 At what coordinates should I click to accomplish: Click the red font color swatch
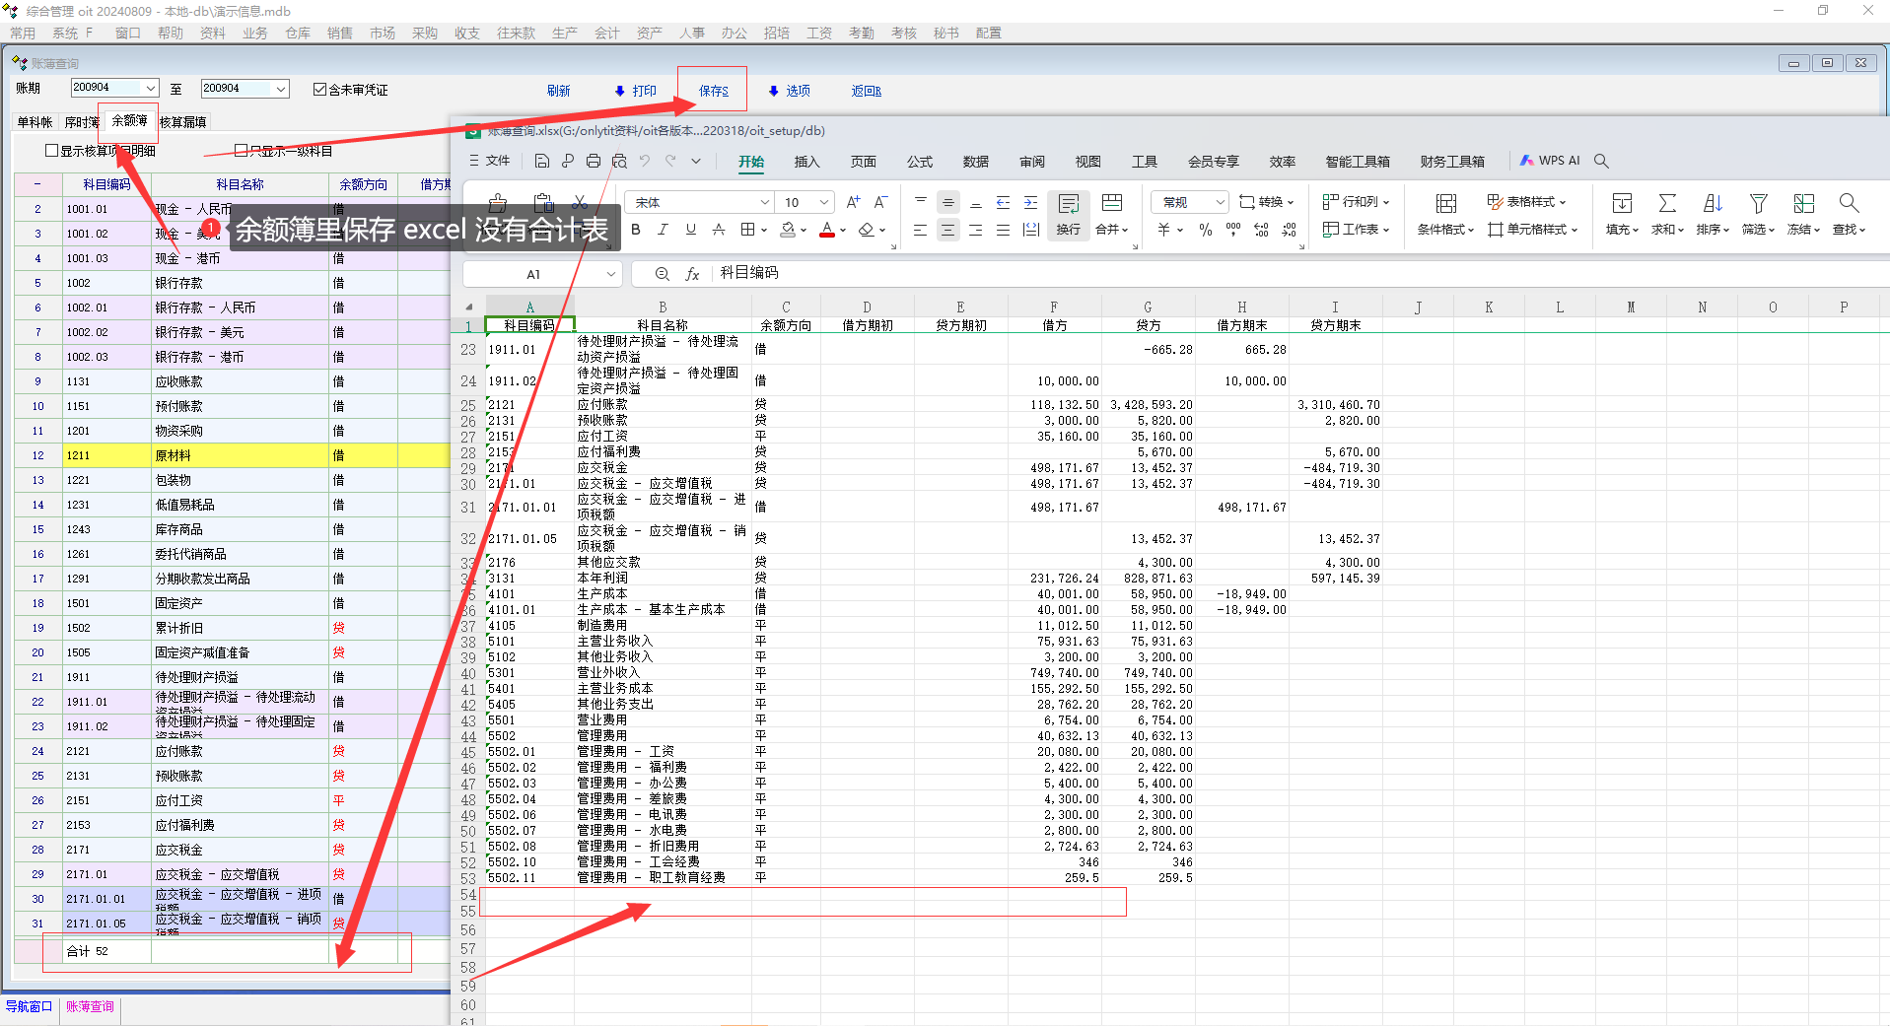827,231
